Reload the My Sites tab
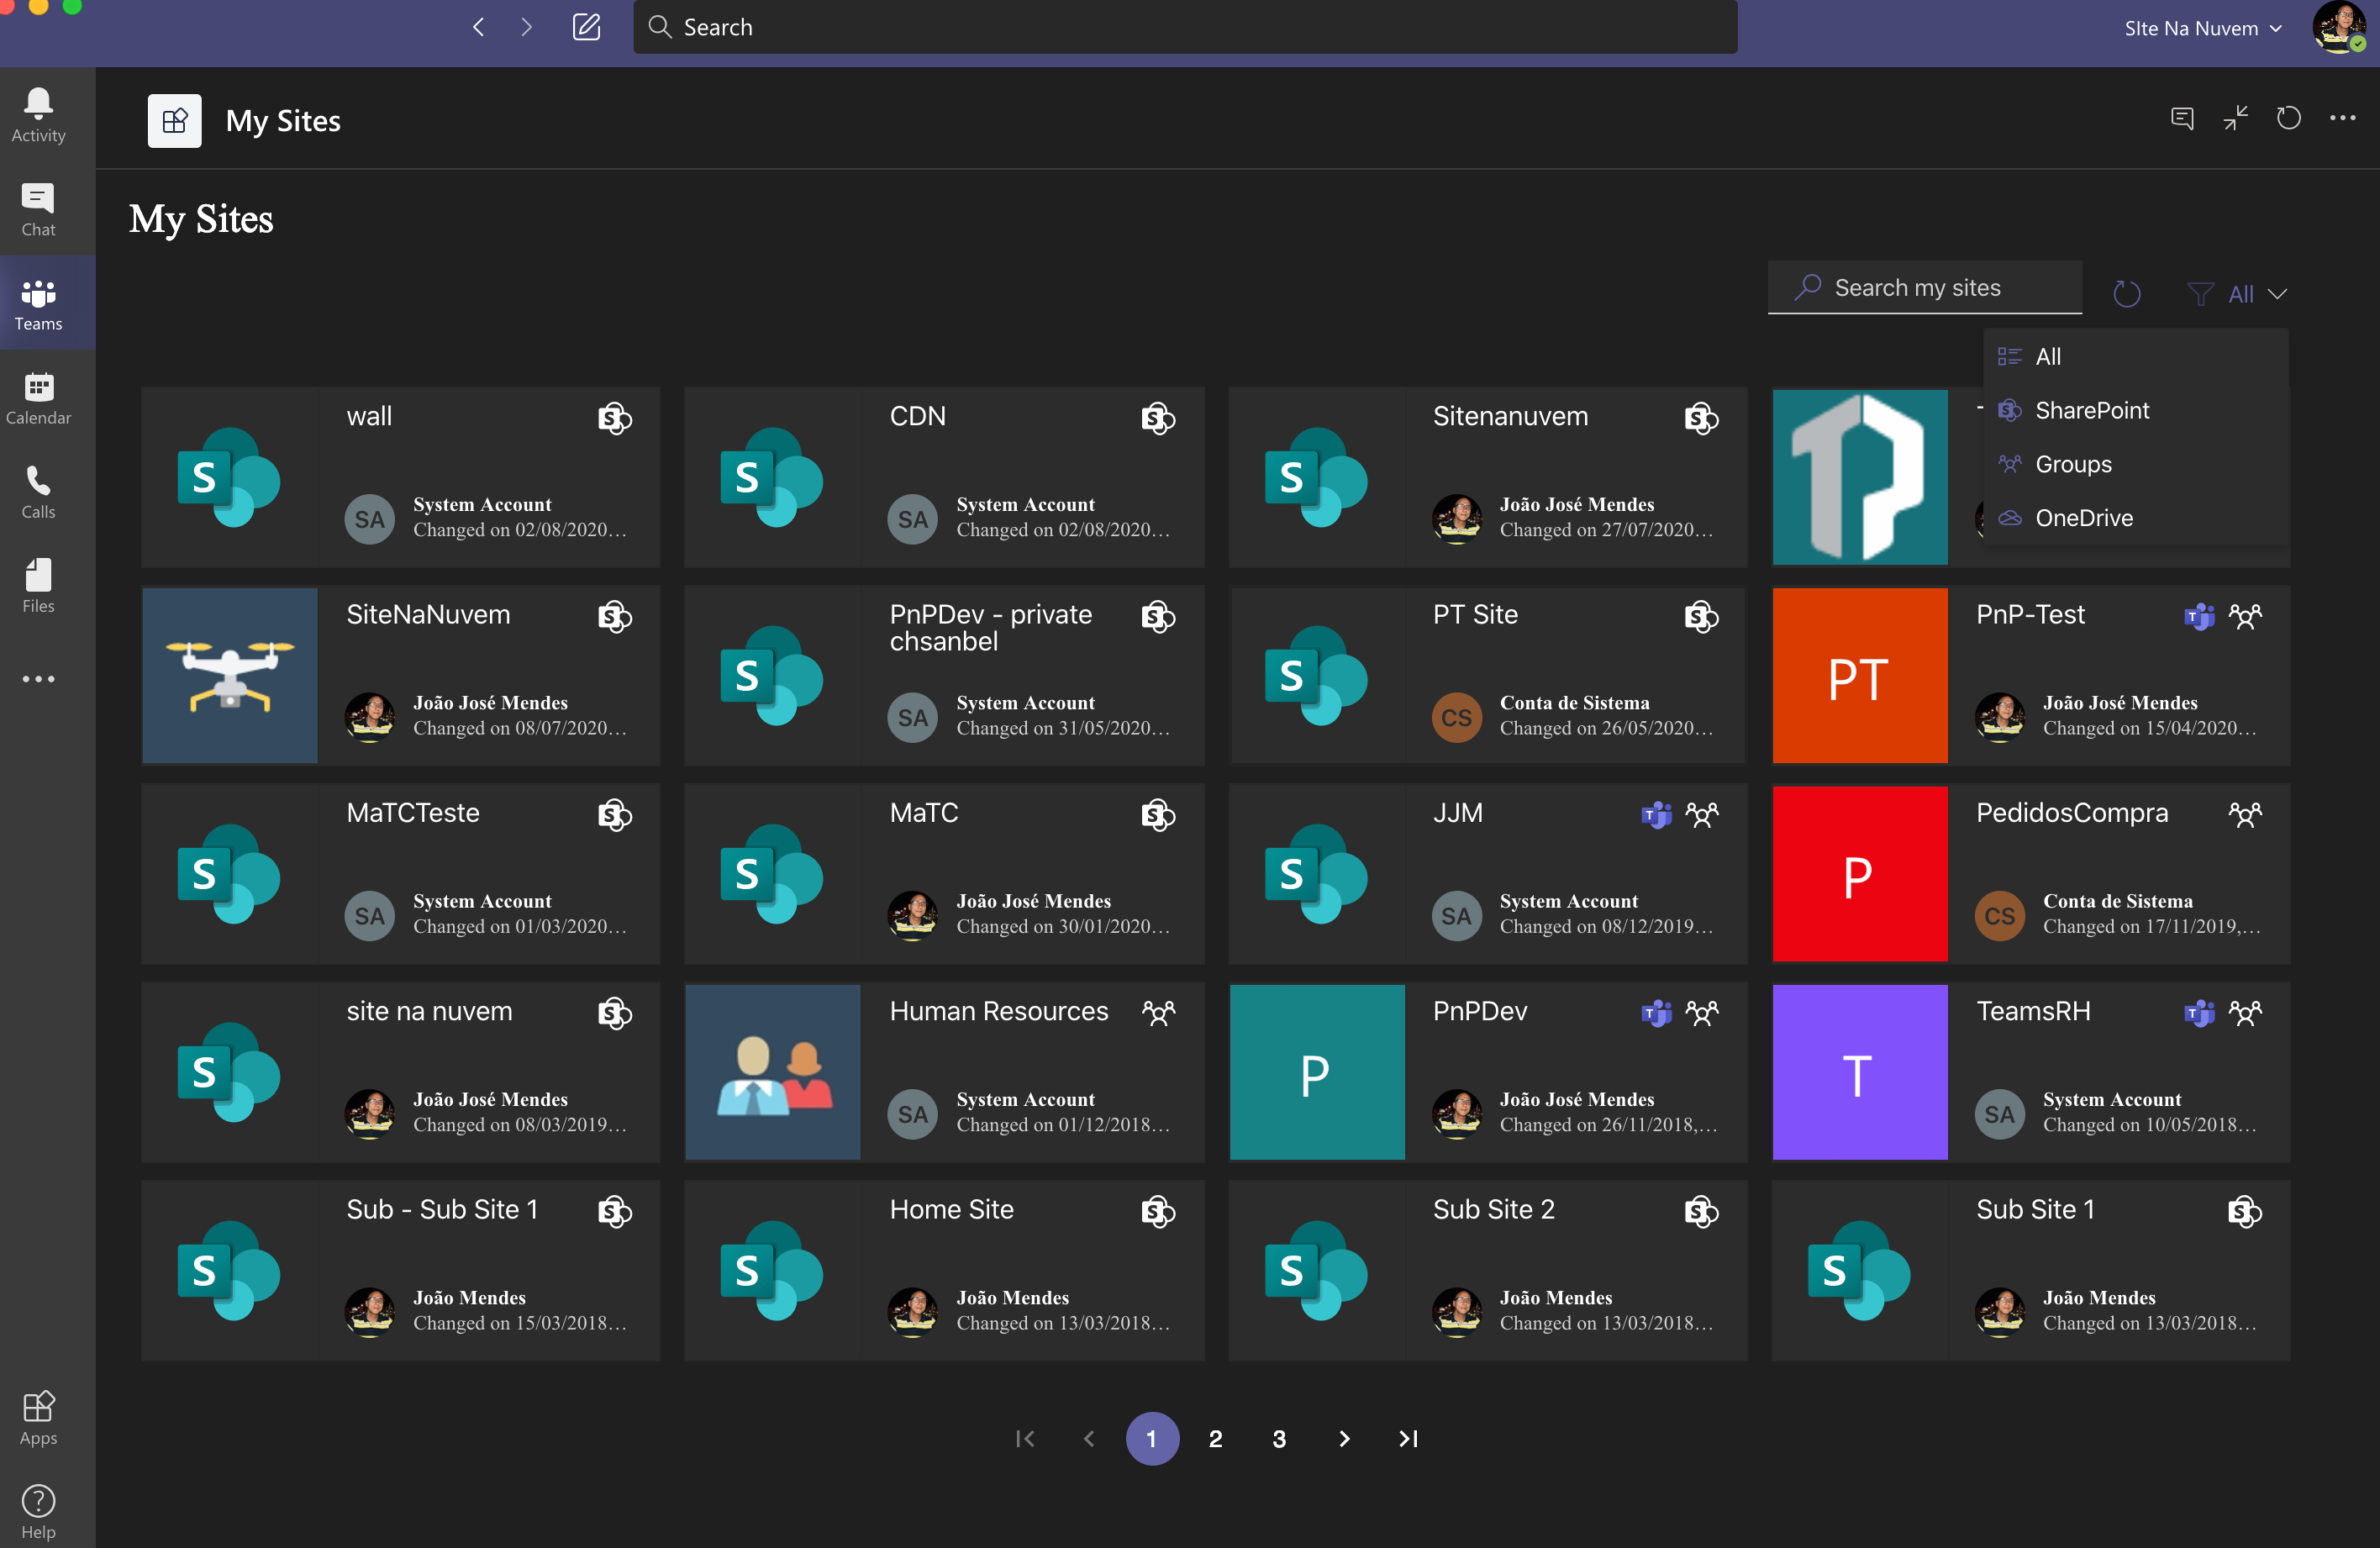The width and height of the screenshot is (2380, 1548). click(2288, 119)
